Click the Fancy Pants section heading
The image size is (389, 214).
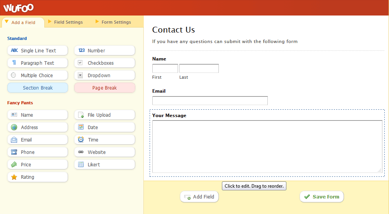point(20,103)
